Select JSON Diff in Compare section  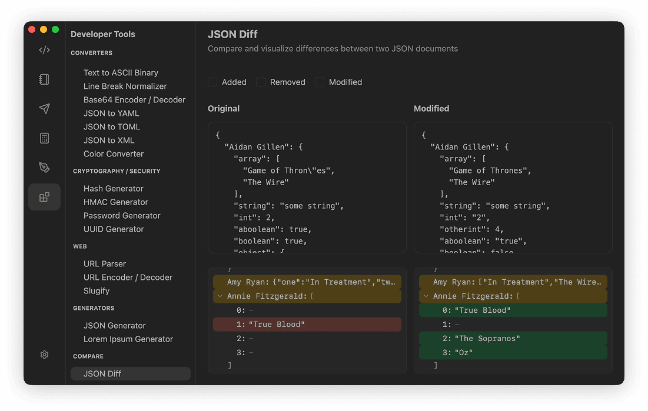pos(131,374)
